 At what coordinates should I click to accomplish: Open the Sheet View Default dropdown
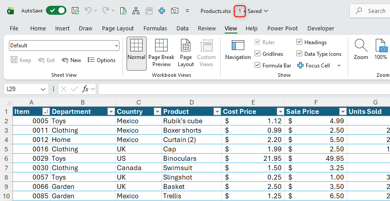point(64,46)
